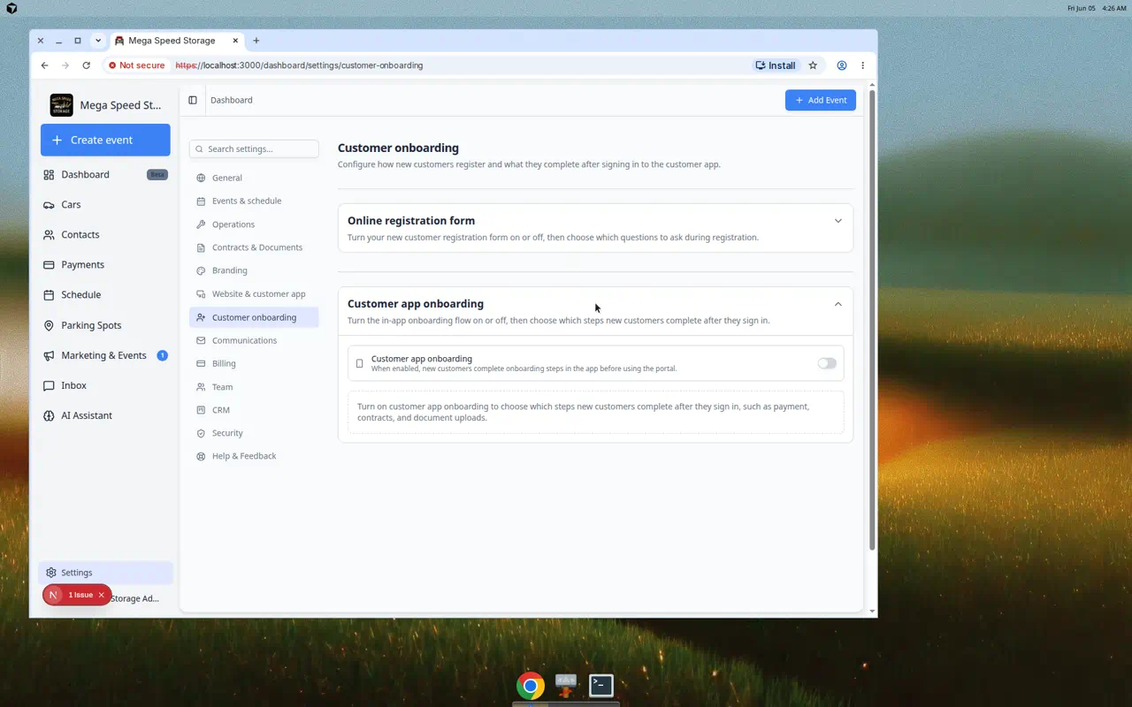Open Chrome three-dot menu
This screenshot has height=707, width=1132.
click(x=862, y=65)
